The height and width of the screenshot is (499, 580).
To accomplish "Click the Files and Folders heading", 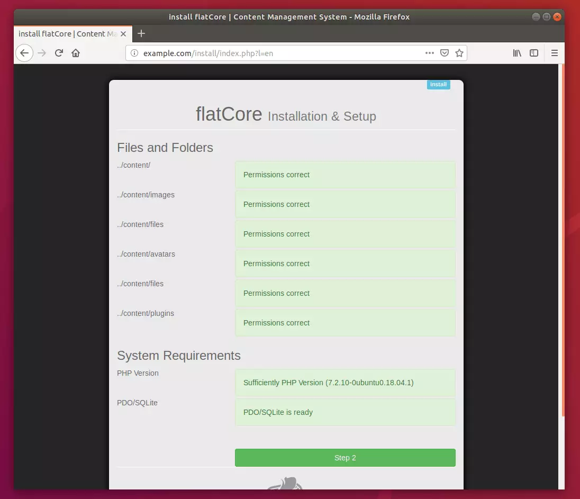I will click(x=165, y=148).
